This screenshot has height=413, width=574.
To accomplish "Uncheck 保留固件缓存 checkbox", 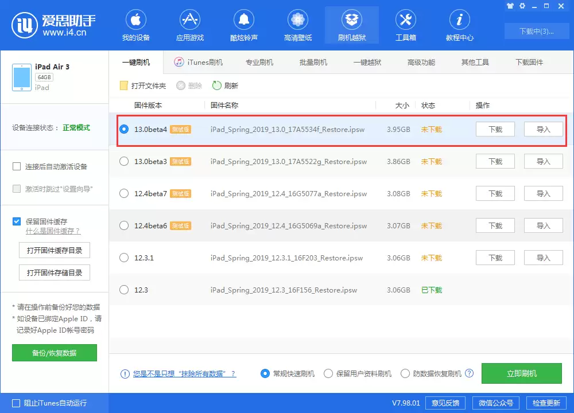I will pyautogui.click(x=17, y=221).
